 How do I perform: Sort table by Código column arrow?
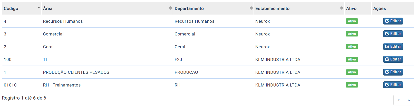tap(39, 8)
